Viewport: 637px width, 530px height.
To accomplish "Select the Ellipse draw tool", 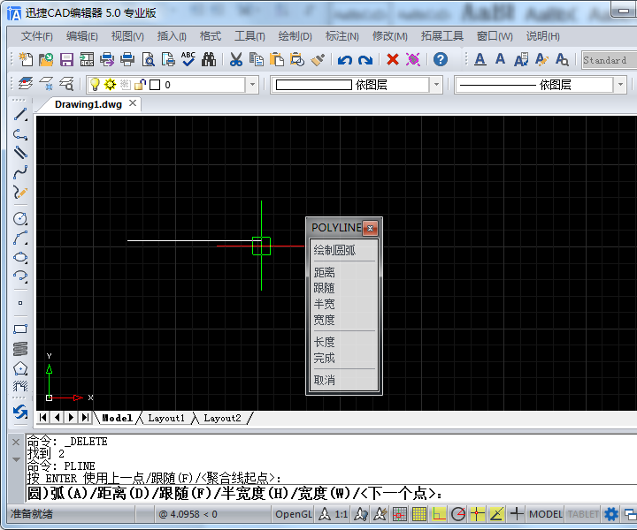I will coord(20,258).
